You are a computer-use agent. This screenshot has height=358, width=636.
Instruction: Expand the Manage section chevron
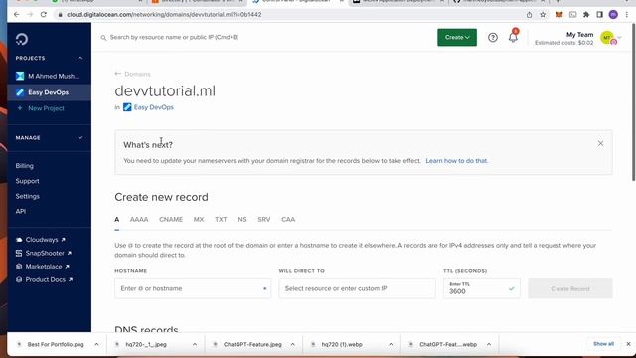(80, 137)
